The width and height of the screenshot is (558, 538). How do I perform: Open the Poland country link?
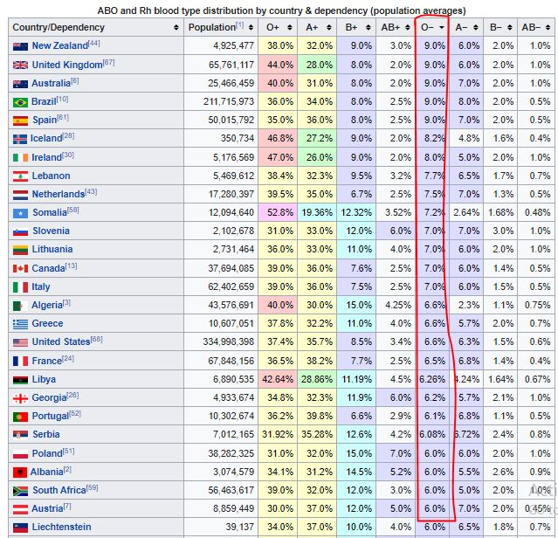click(47, 453)
